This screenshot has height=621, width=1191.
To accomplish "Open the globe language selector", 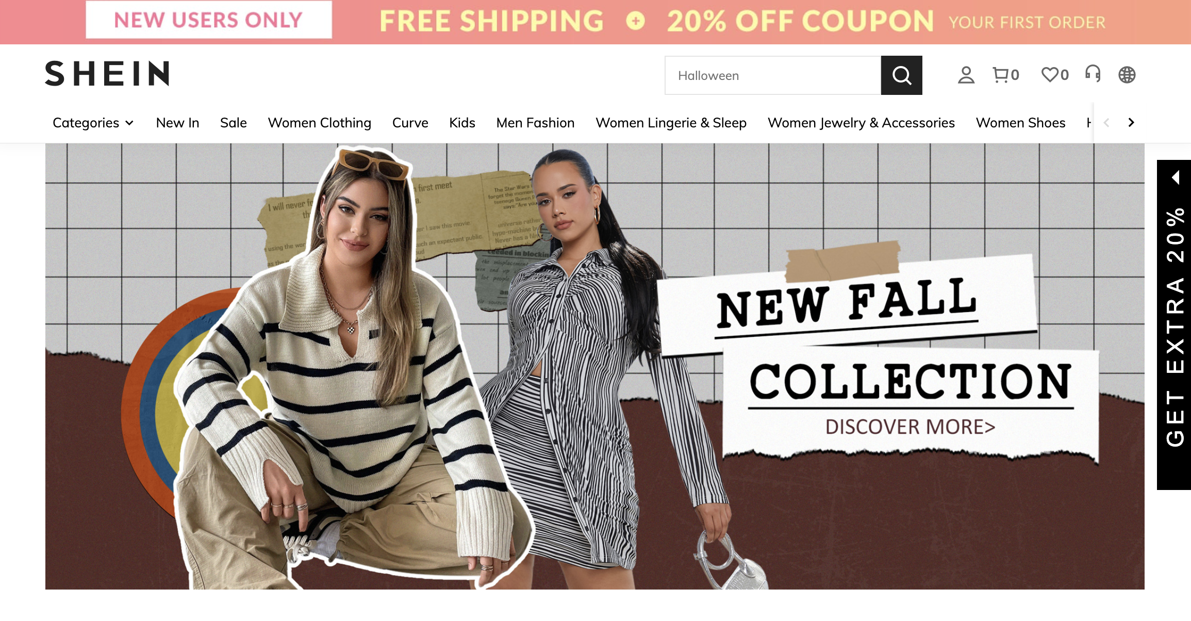I will pyautogui.click(x=1127, y=75).
